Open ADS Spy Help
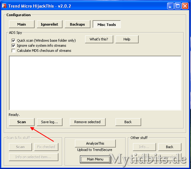Viewport: 191px width, 169px height. pyautogui.click(x=127, y=39)
